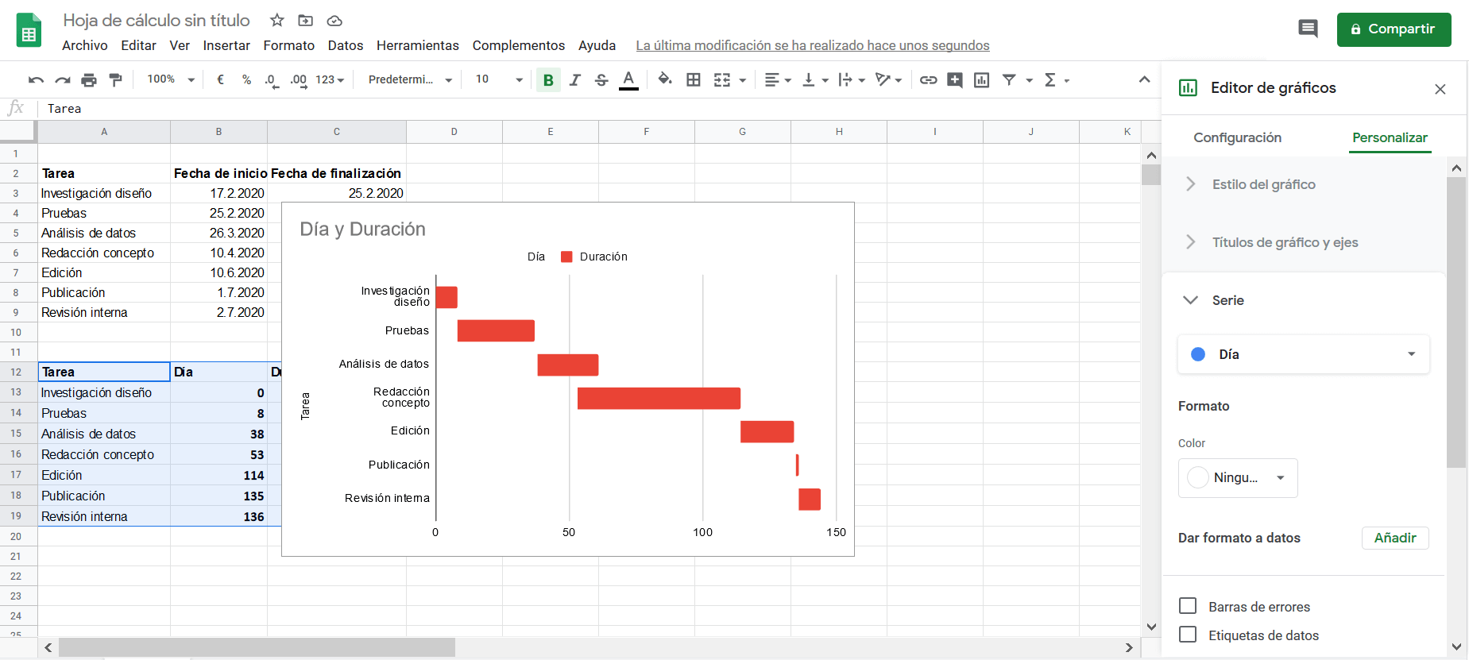Insert chart icon in toolbar
The width and height of the screenshot is (1469, 660).
click(x=982, y=80)
